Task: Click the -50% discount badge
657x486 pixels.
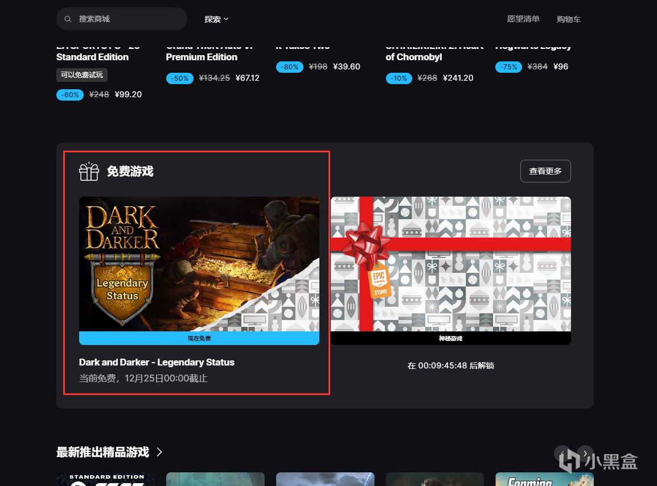Action: 180,78
